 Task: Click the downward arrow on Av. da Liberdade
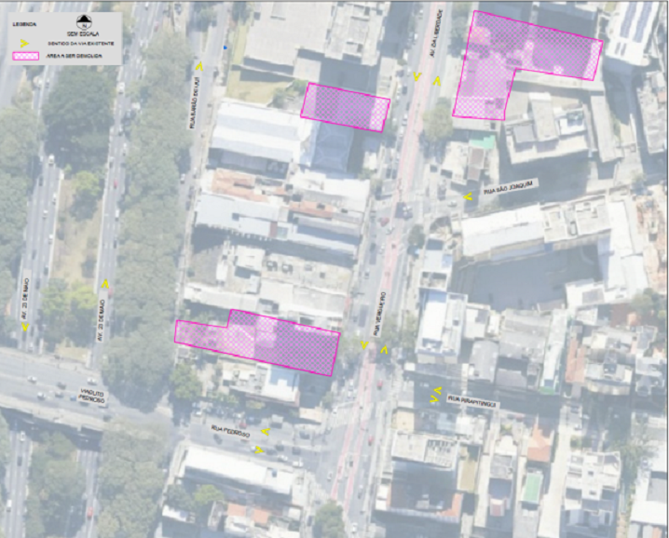click(416, 77)
